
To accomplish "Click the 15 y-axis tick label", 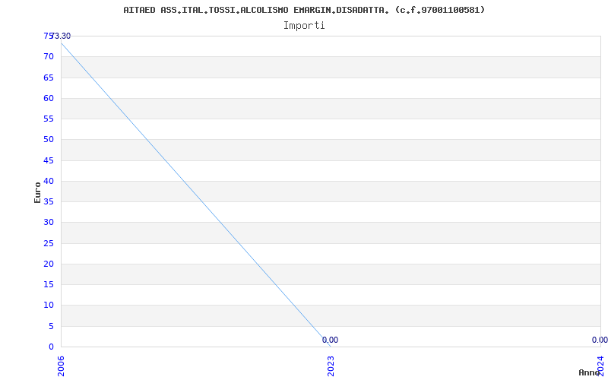I will point(49,284).
